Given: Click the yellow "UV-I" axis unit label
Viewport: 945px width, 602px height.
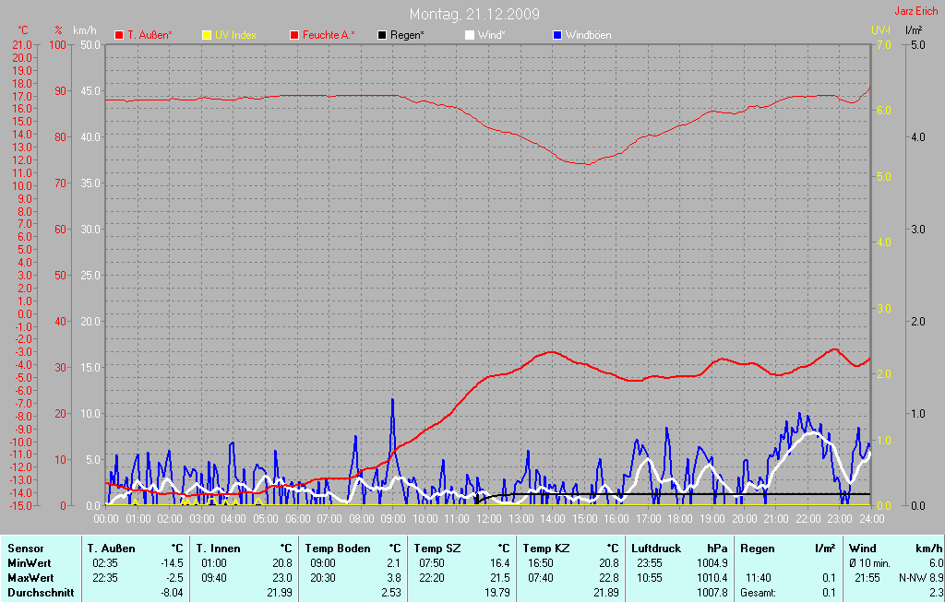Looking at the screenshot, I should pyautogui.click(x=880, y=30).
